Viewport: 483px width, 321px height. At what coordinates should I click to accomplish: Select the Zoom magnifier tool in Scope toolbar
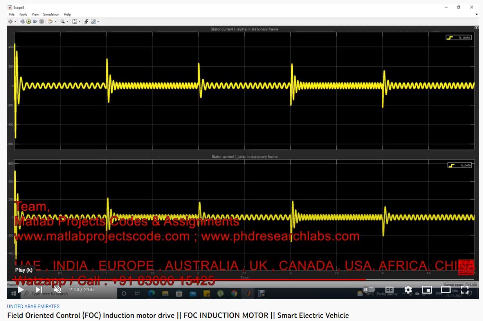[x=62, y=22]
